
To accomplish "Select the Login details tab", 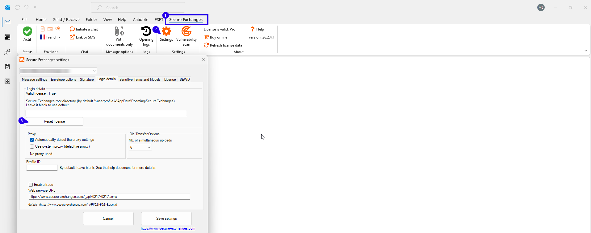I will 107,79.
